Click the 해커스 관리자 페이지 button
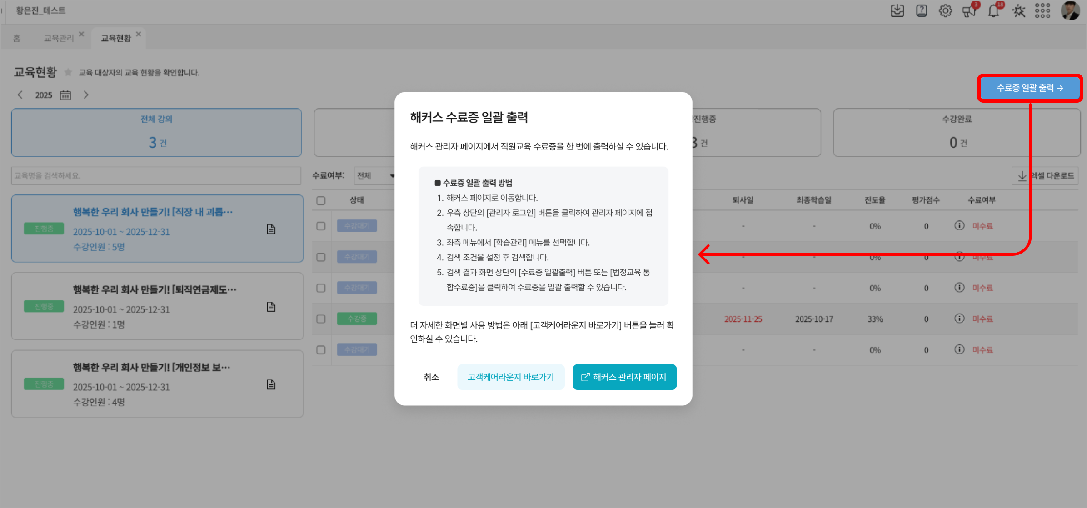This screenshot has width=1087, height=508. (624, 377)
